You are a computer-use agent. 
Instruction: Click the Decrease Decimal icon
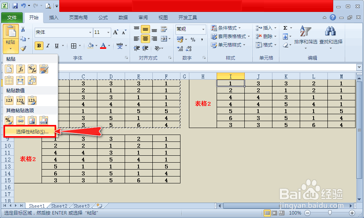coord(189,48)
